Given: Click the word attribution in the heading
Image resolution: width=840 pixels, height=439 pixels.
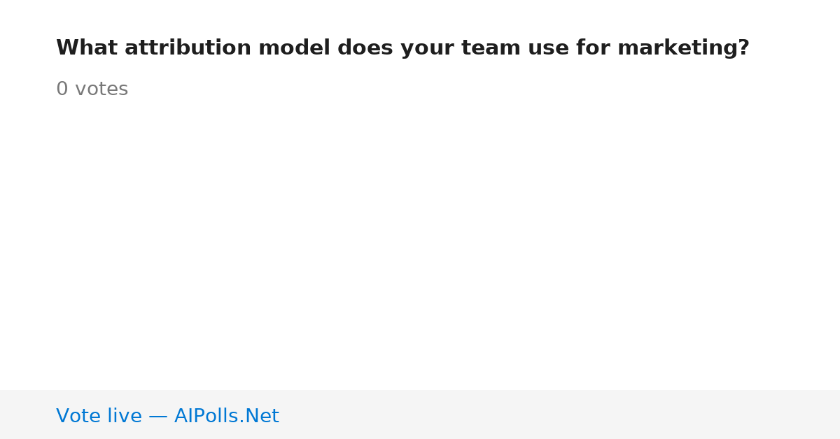Looking at the screenshot, I should coord(188,48).
